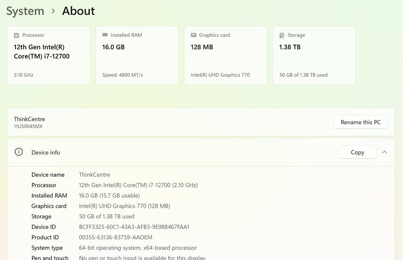Click the bold 16.0 GB value in the RAM card

click(x=113, y=47)
